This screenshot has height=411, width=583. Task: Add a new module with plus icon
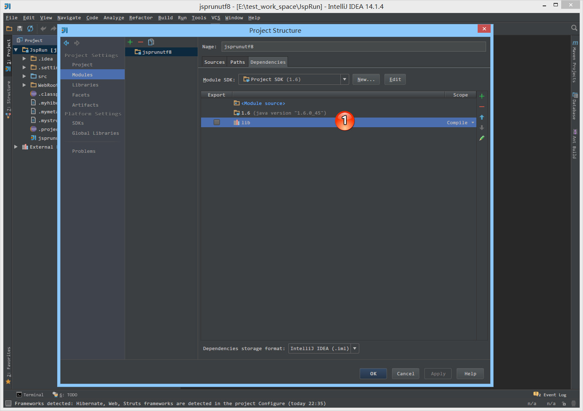(130, 42)
